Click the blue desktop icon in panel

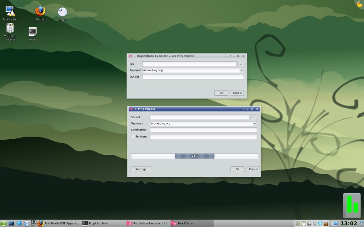click(11, 224)
